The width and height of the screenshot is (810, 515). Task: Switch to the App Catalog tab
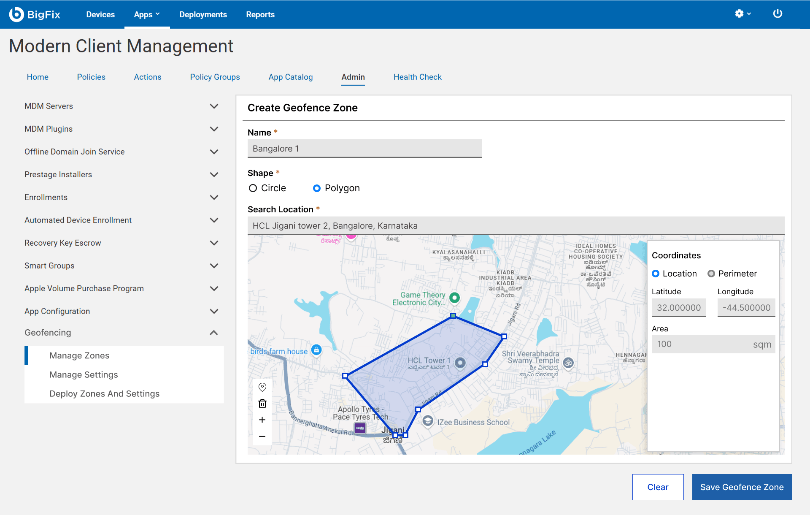[291, 77]
